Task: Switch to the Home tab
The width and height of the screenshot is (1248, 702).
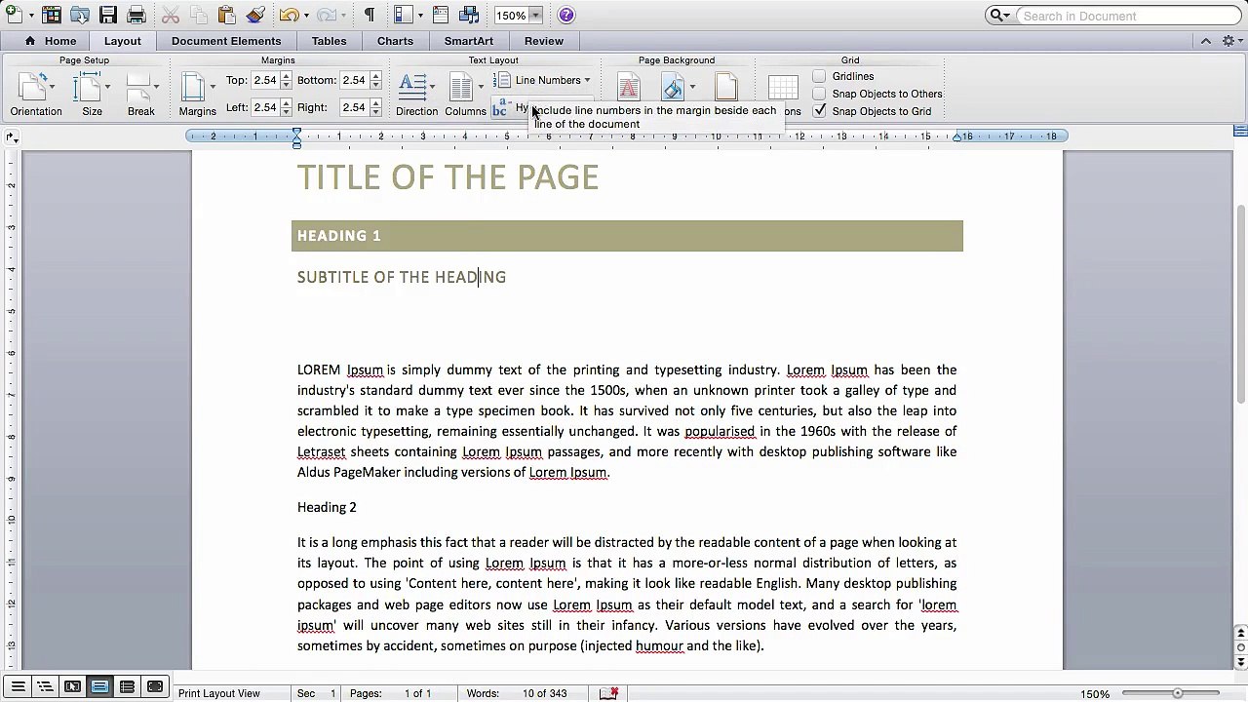Action: pyautogui.click(x=51, y=41)
